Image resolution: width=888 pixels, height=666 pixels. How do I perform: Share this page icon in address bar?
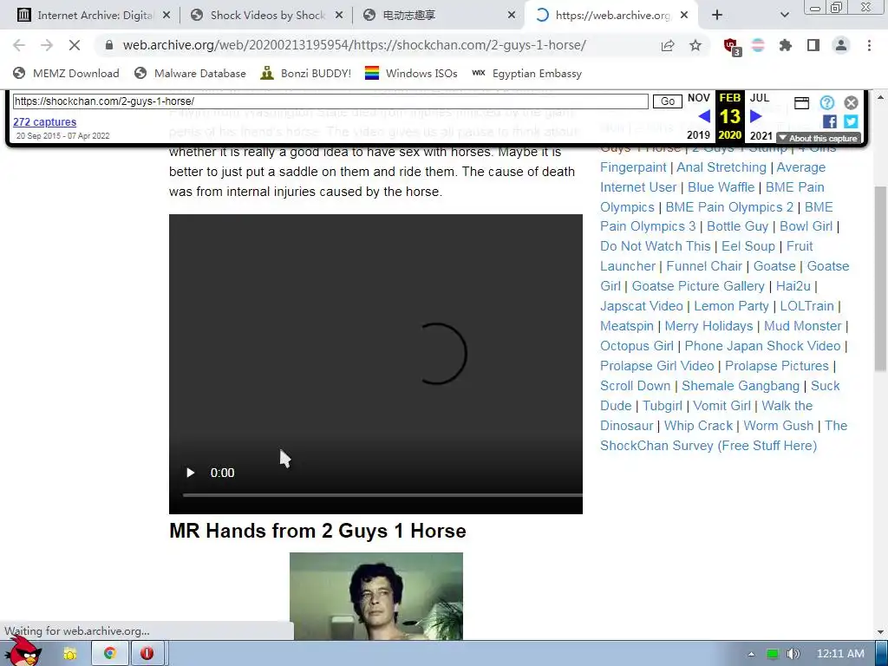(668, 45)
